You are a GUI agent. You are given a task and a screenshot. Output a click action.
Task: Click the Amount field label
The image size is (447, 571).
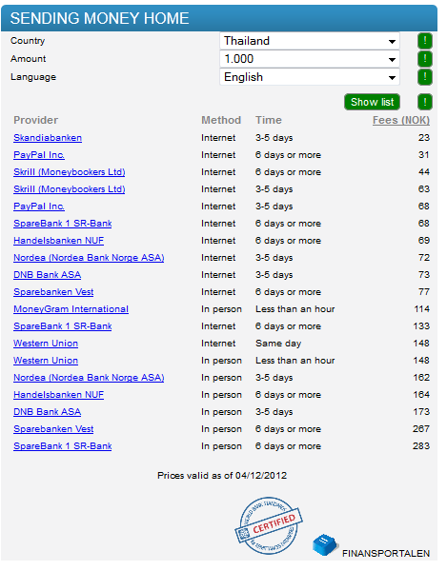point(28,59)
